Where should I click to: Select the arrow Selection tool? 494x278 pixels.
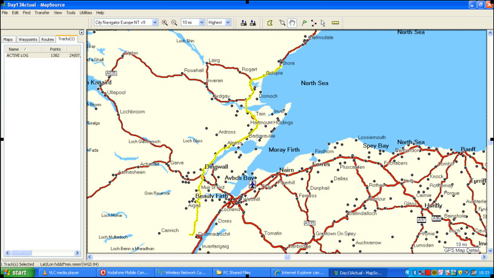(x=323, y=22)
